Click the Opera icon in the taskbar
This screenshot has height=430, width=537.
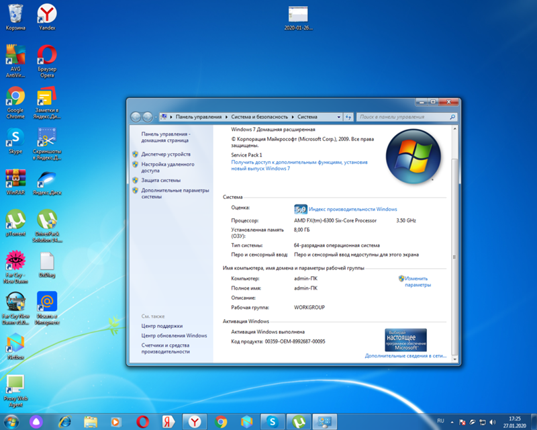coord(142,421)
